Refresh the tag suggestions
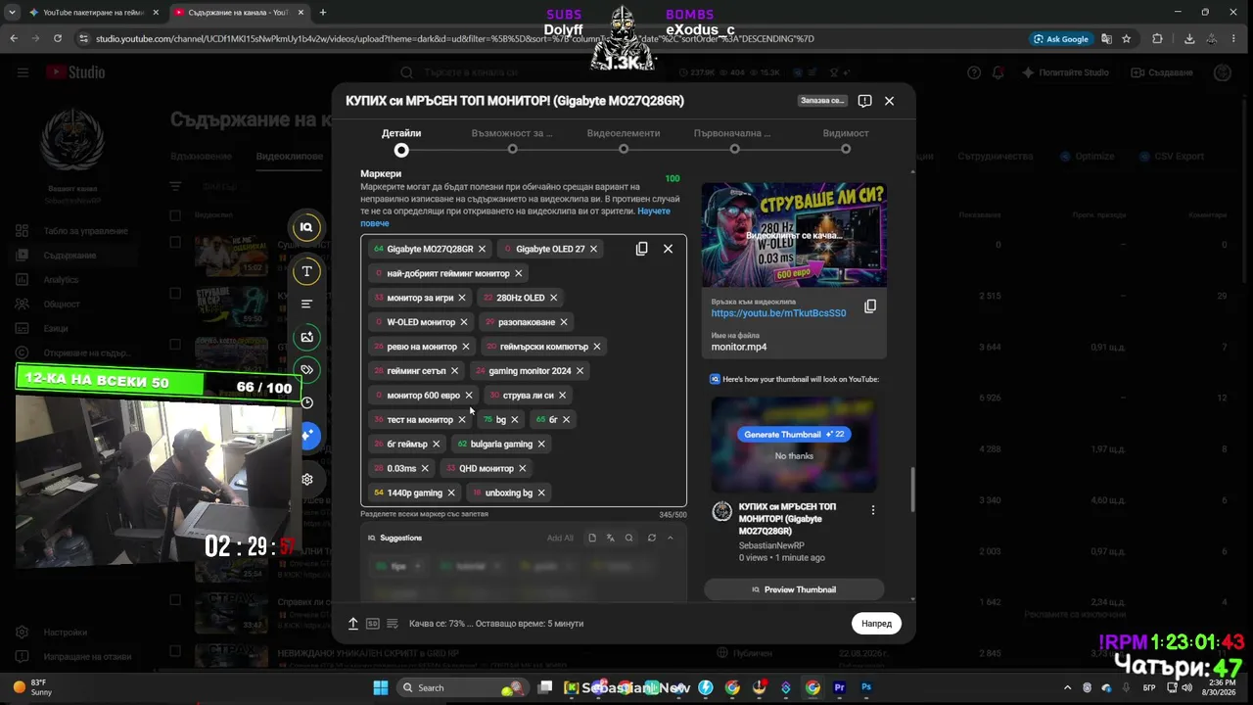Image resolution: width=1253 pixels, height=705 pixels. pyautogui.click(x=651, y=538)
